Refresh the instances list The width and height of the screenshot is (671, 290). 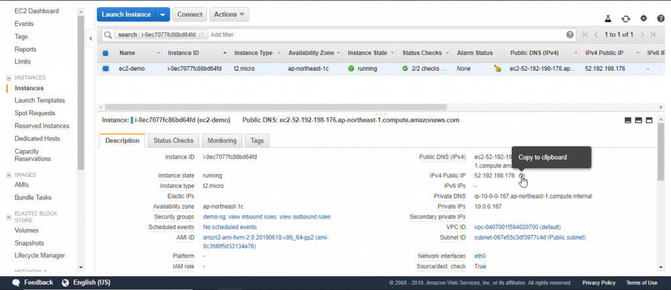coord(626,18)
